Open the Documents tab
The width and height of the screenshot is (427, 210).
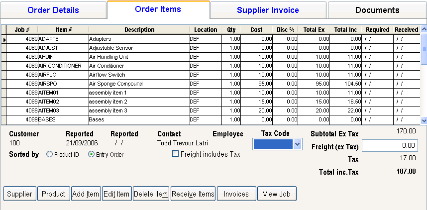coord(377,10)
